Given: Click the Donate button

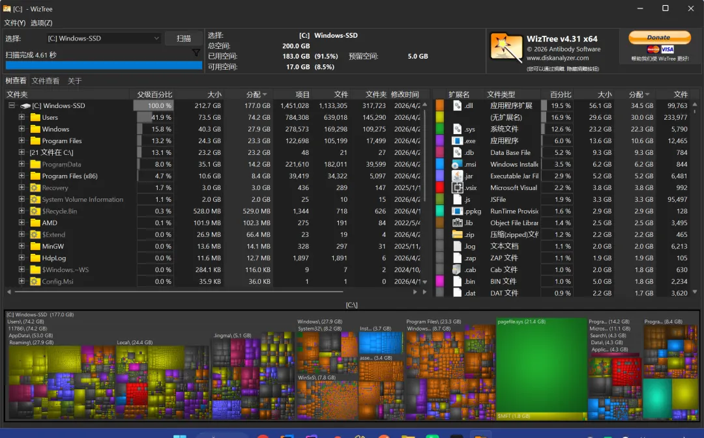Looking at the screenshot, I should tap(659, 38).
